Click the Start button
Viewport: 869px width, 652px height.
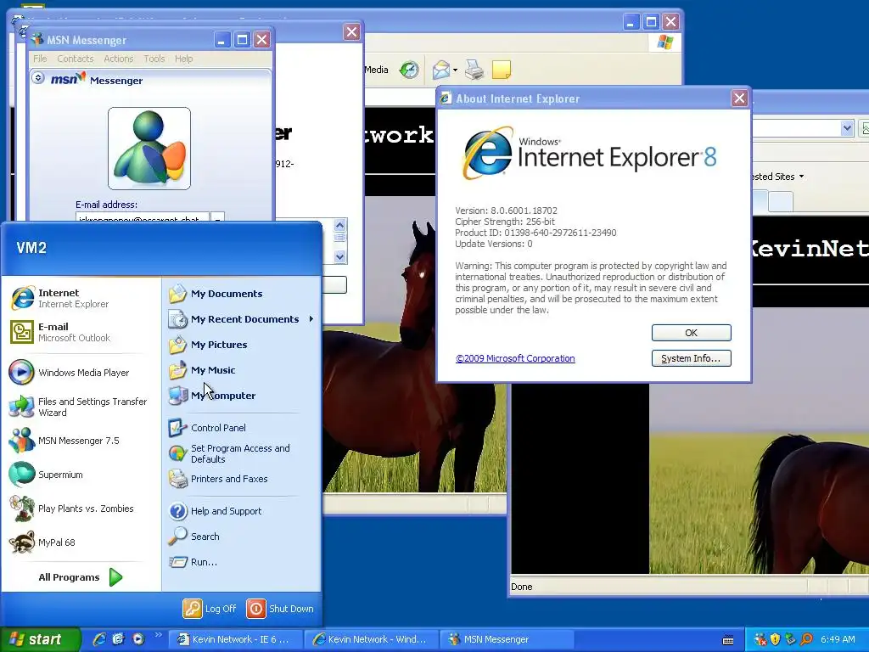pos(39,639)
